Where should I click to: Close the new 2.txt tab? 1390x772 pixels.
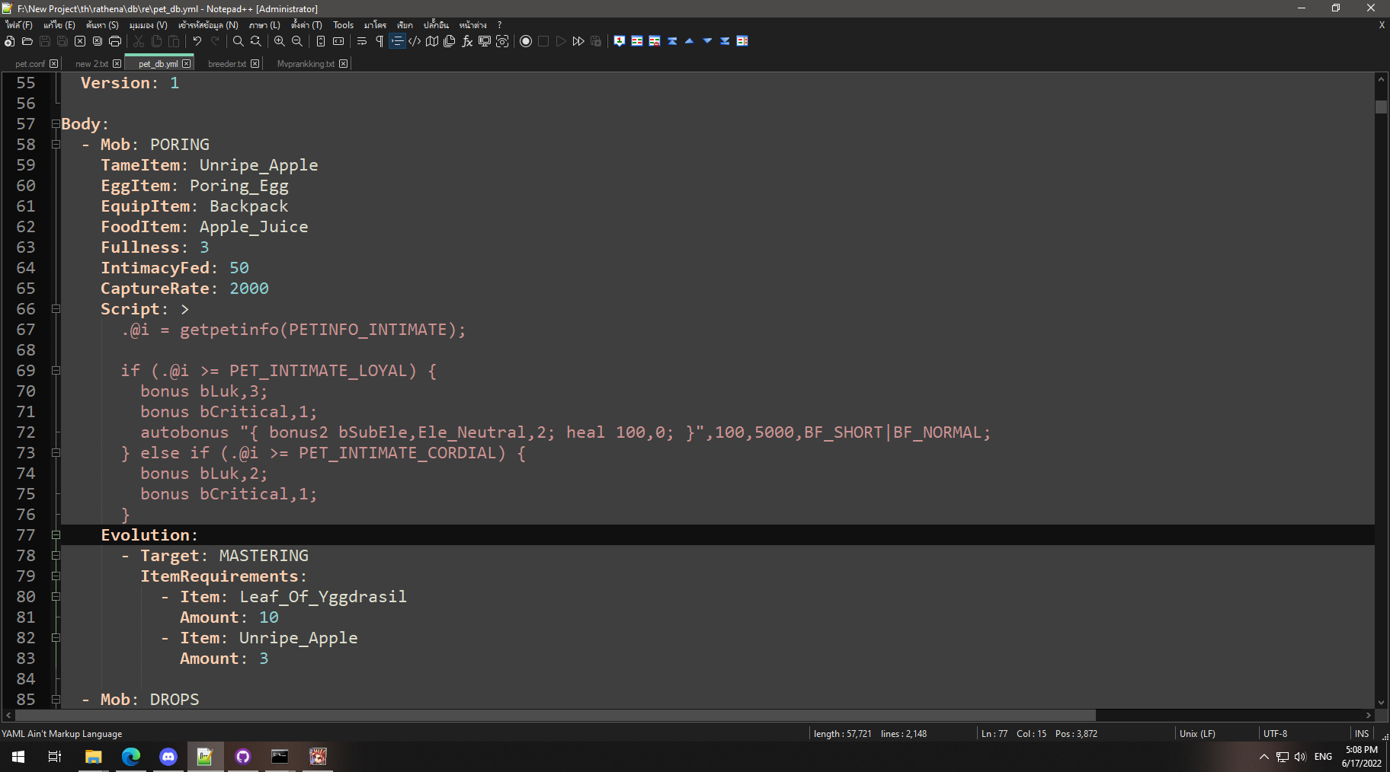(x=117, y=64)
